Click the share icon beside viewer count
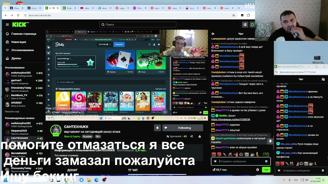Screen dimensions: 328x184 click(191, 136)
